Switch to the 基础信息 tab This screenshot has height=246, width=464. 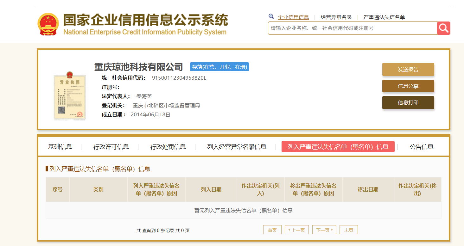(60, 147)
